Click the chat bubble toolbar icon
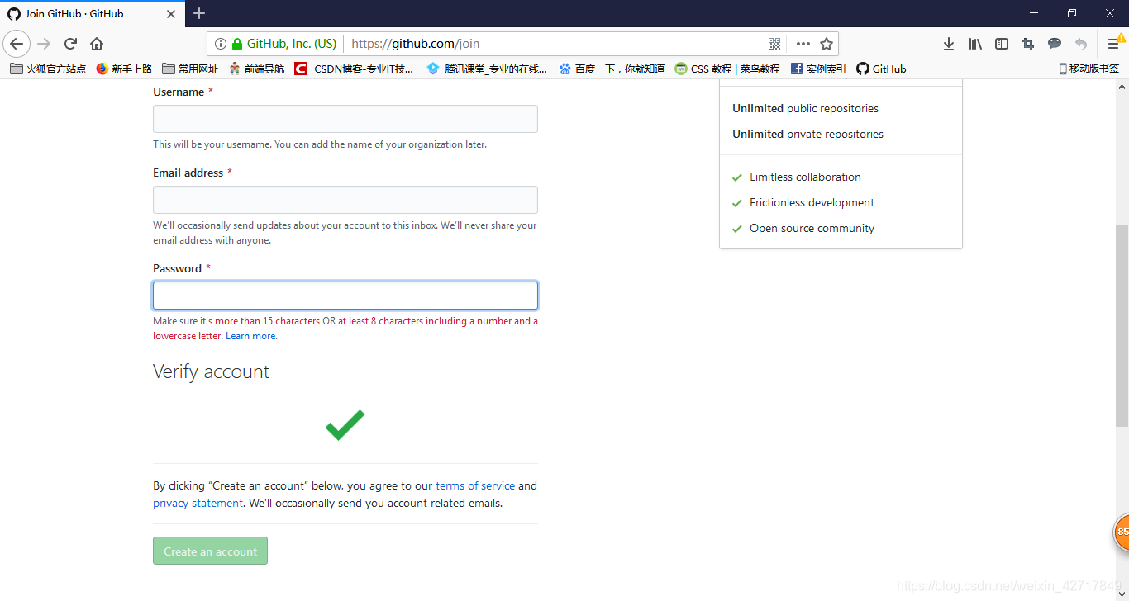1129x601 pixels. 1055,44
